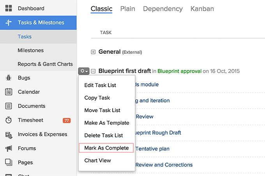
Task: Choose Delete Task List from menu
Action: point(104,135)
